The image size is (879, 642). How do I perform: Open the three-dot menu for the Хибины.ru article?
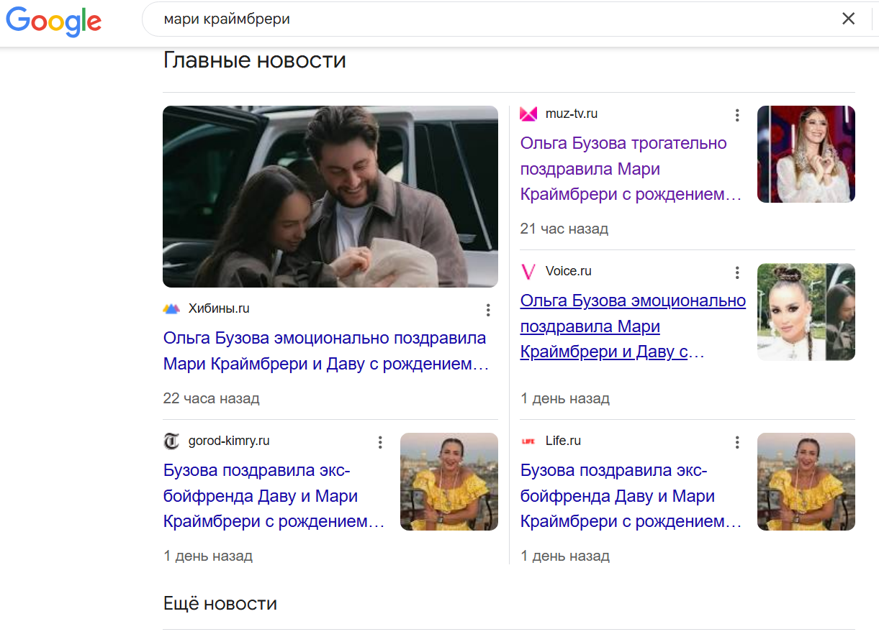pyautogui.click(x=488, y=310)
